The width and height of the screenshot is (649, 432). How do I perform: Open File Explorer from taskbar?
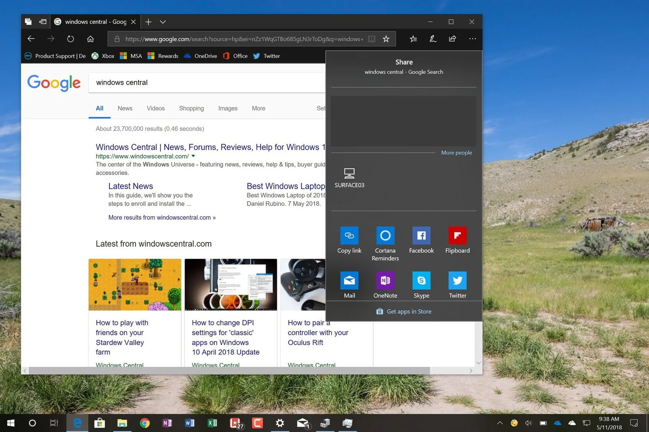(x=122, y=423)
